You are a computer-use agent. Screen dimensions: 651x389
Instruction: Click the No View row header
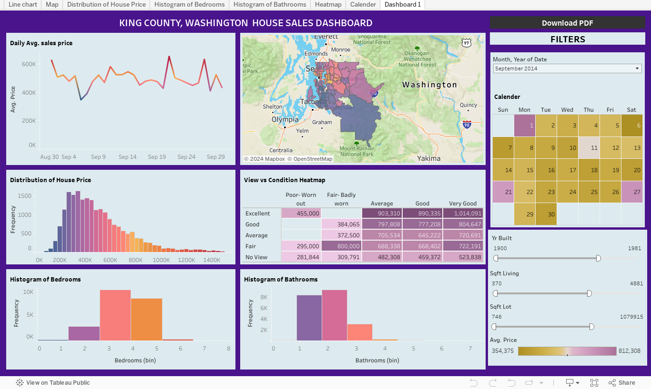click(256, 257)
